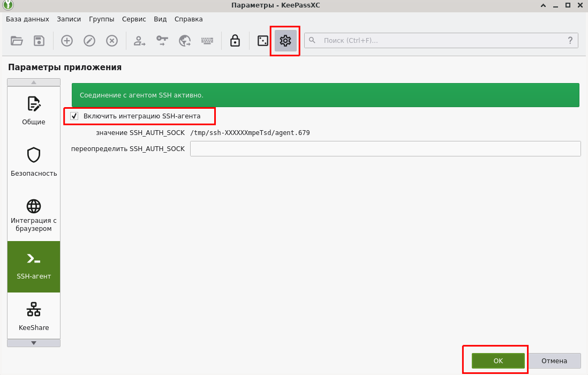Click the delete entry cross icon
588x375 pixels.
(112, 41)
